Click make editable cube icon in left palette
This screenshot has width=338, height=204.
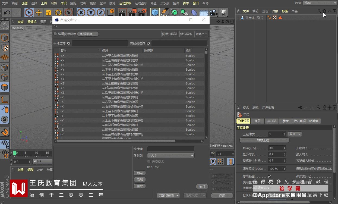pos(5,38)
